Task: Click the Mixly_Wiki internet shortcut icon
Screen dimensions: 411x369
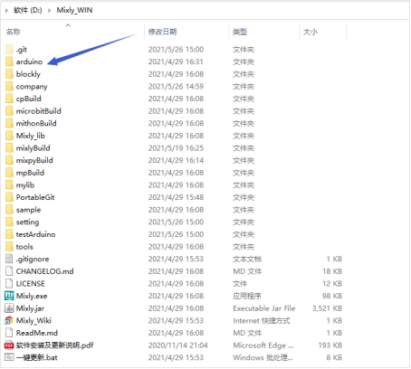Action: [x=9, y=320]
